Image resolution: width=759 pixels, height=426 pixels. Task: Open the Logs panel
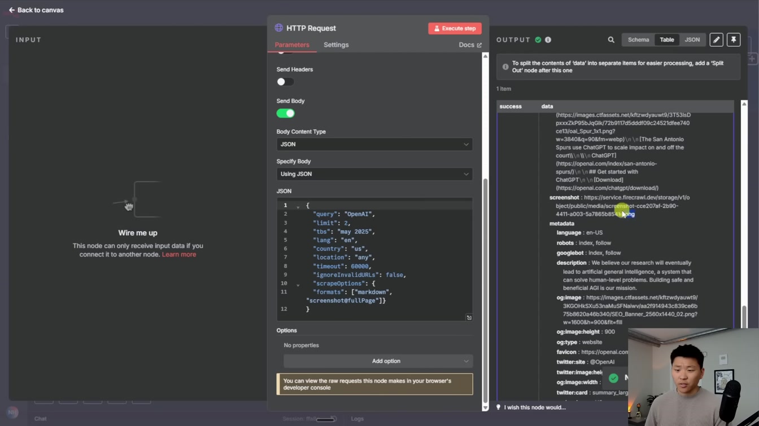(x=357, y=419)
